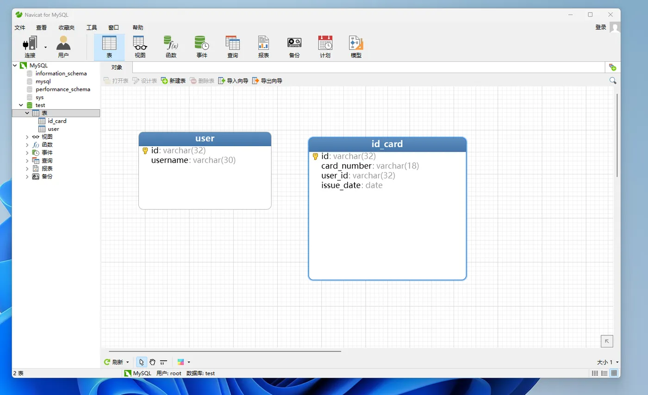Expand the 报表 tree node
Viewport: 648px width, 395px height.
point(27,168)
